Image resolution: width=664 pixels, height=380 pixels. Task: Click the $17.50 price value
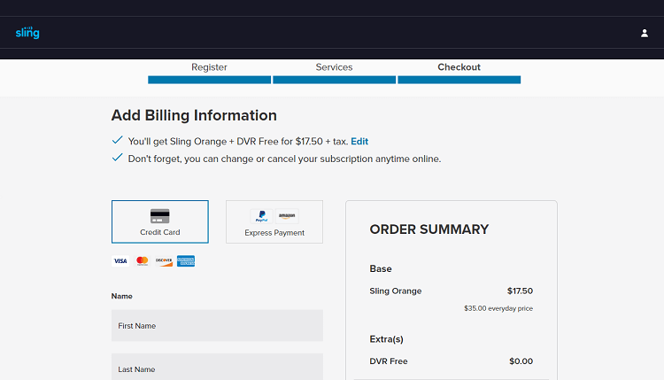pyautogui.click(x=520, y=291)
